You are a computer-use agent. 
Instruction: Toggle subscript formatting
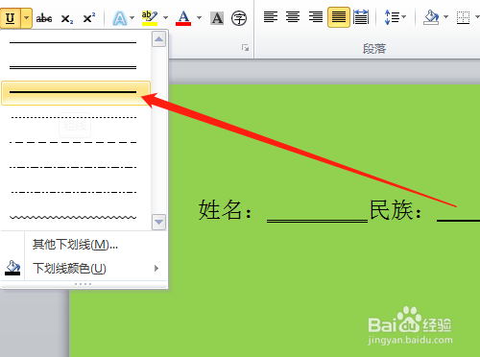click(x=67, y=18)
